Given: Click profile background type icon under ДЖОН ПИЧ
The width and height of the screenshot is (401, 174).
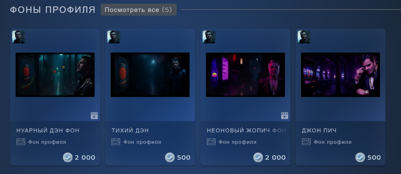Looking at the screenshot, I should [x=306, y=142].
